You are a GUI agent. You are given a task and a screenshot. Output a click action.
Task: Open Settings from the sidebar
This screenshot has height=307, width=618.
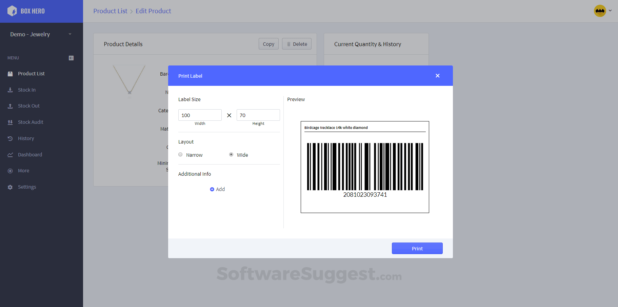coord(27,187)
